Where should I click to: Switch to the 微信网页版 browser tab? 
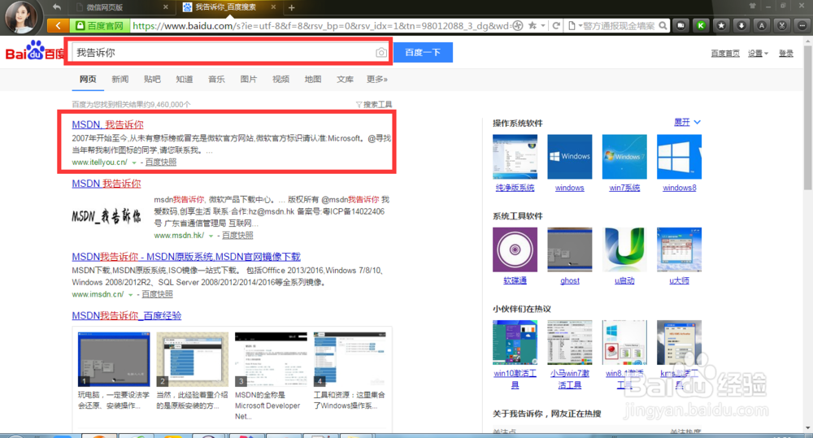121,7
